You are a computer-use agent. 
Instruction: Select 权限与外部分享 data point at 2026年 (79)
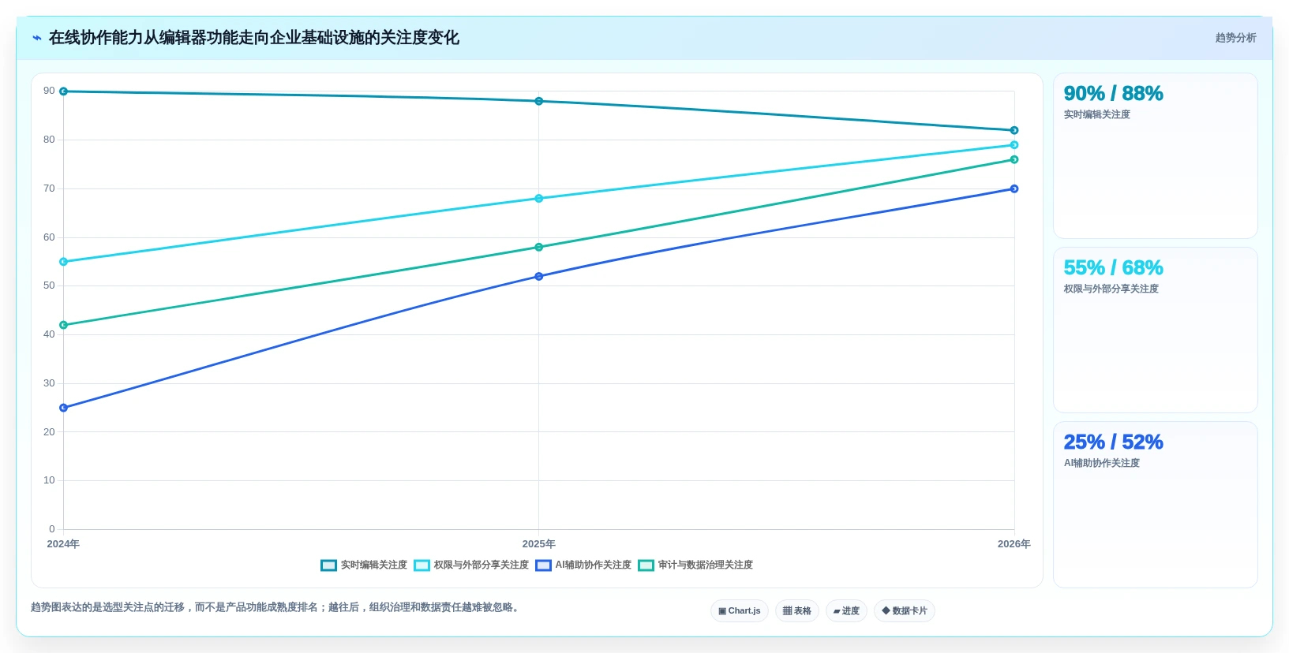(x=1014, y=145)
